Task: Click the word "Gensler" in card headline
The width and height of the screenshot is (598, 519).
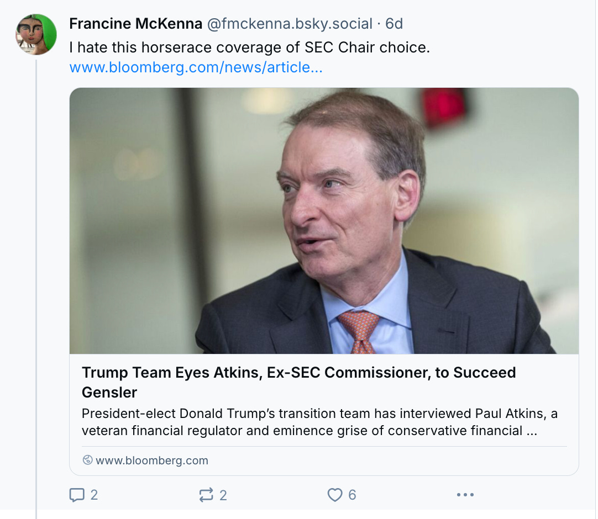Action: click(x=109, y=392)
